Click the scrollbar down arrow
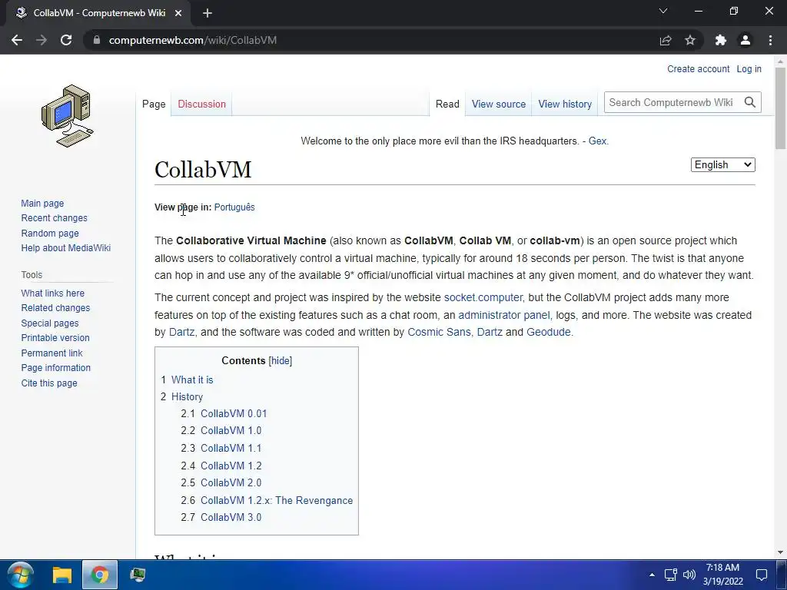Viewport: 787px width, 590px height. click(780, 552)
